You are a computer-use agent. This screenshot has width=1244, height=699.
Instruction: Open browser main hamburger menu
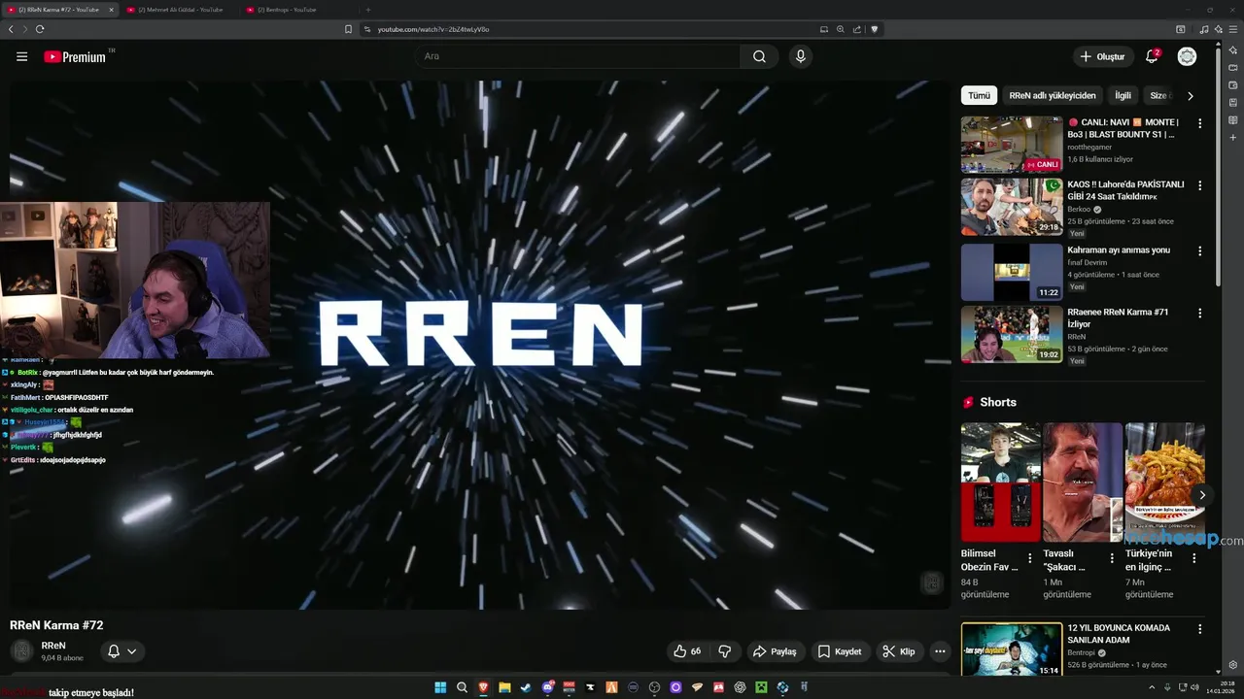point(1232,29)
